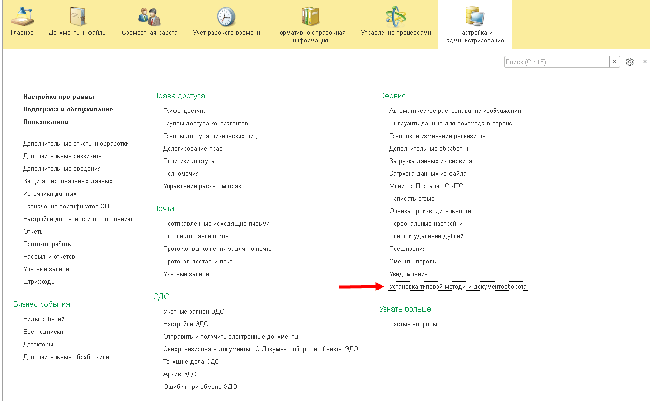Open Отчеты in left column
650x401 pixels.
tap(33, 232)
